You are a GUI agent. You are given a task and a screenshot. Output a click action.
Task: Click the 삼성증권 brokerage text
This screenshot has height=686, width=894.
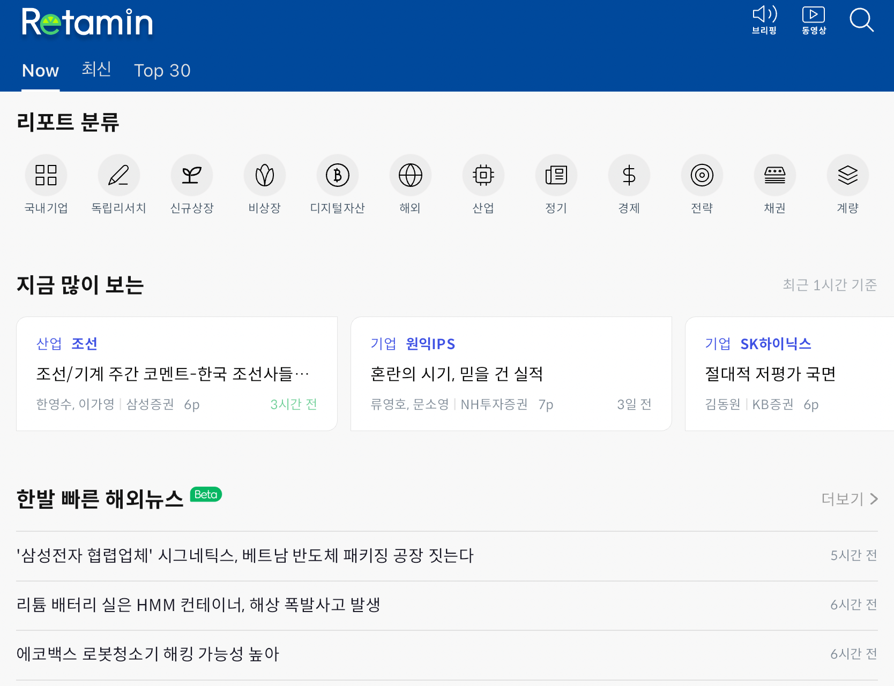point(150,404)
